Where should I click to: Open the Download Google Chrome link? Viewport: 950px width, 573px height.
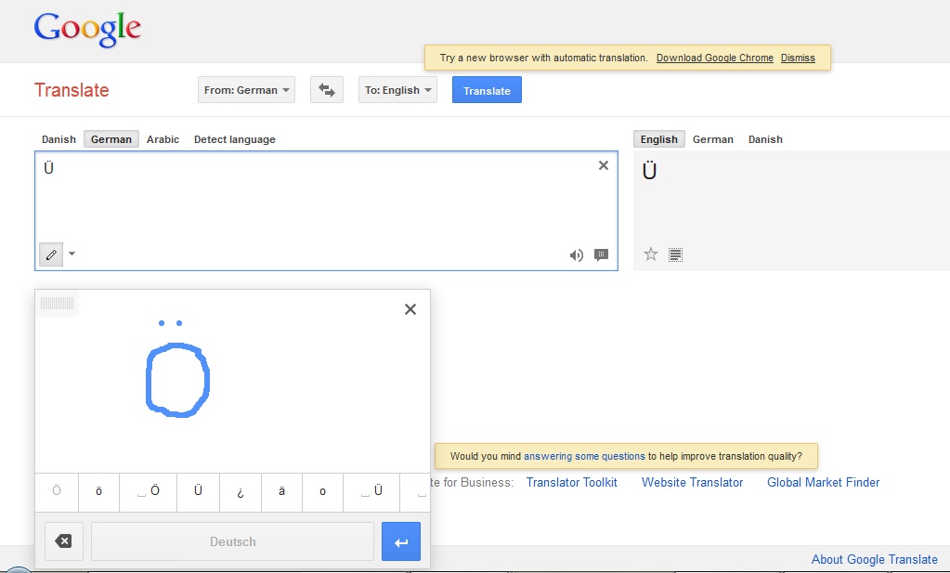click(714, 58)
